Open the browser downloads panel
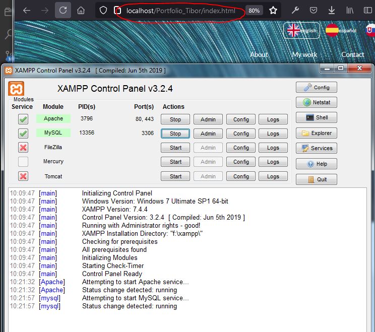 [332, 10]
